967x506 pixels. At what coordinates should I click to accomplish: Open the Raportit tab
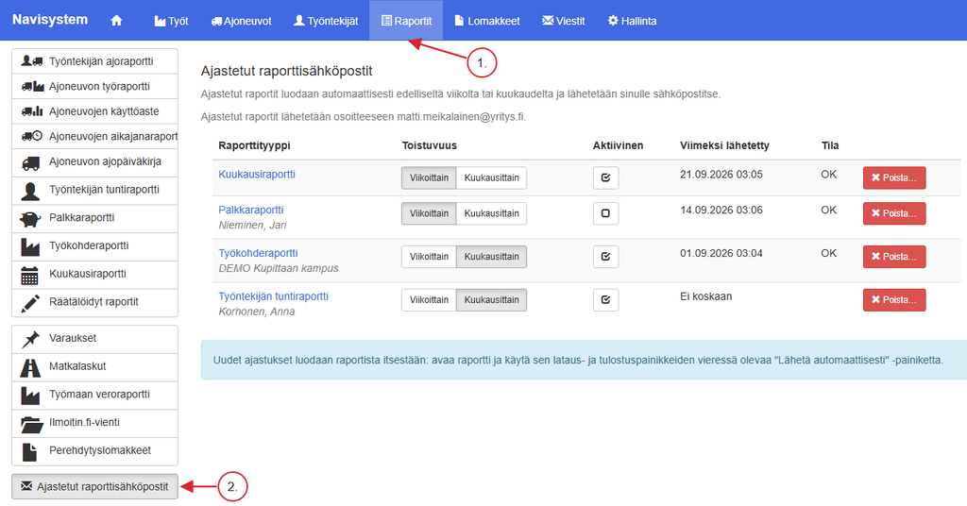point(406,21)
